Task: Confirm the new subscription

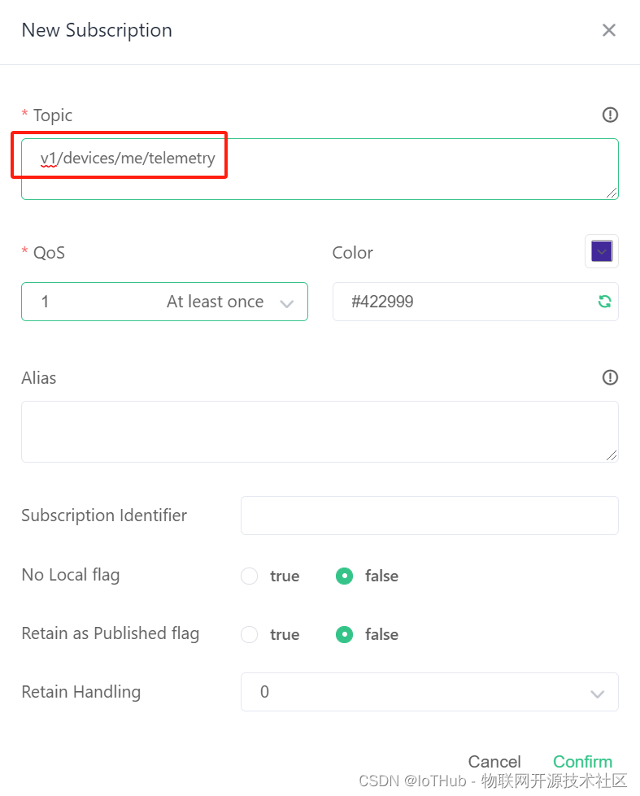Action: (x=582, y=762)
